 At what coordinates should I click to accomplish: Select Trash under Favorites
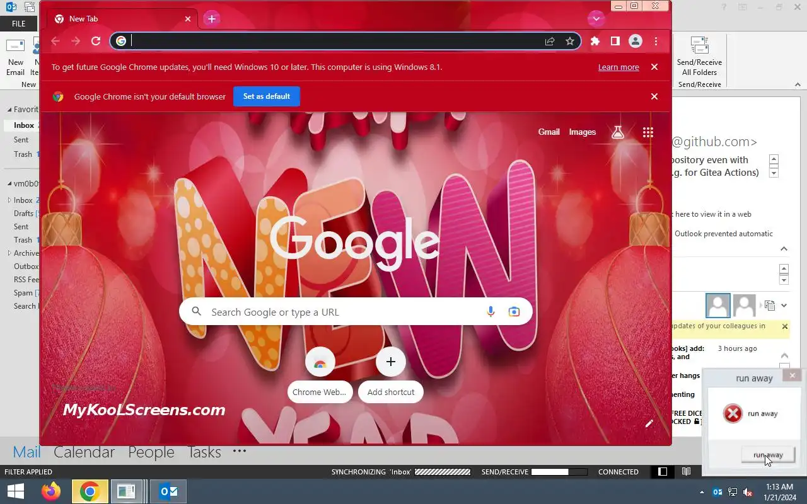pos(23,154)
